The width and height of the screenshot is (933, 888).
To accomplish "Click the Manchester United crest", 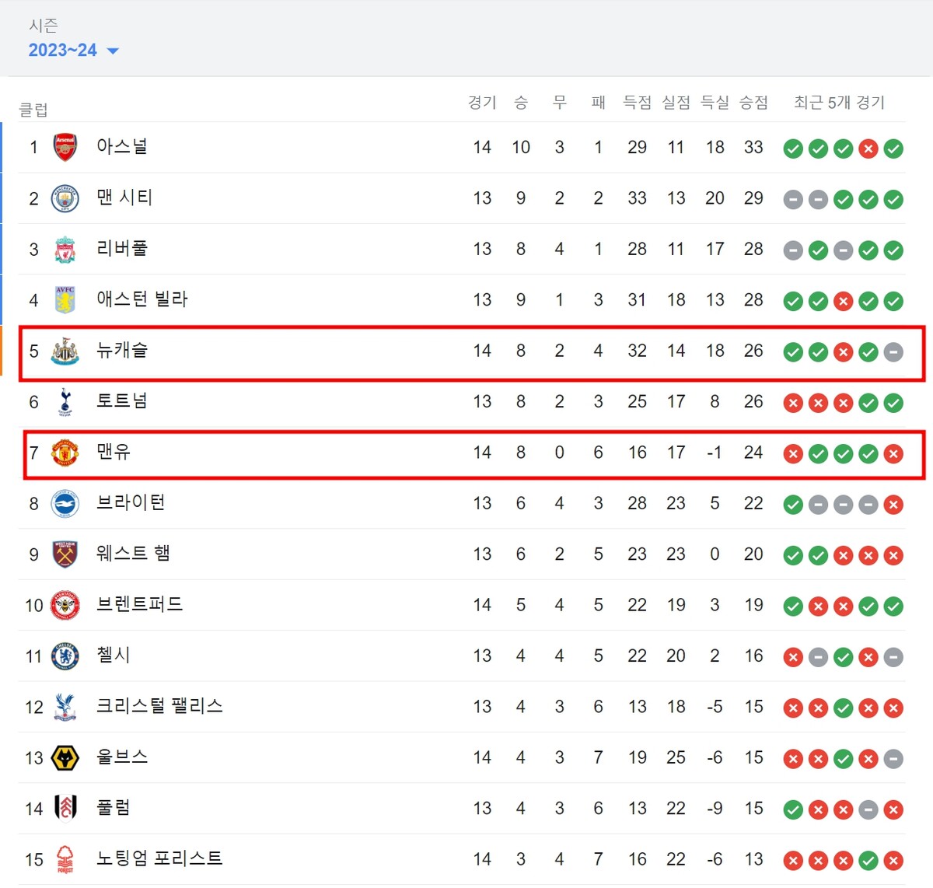I will point(65,453).
